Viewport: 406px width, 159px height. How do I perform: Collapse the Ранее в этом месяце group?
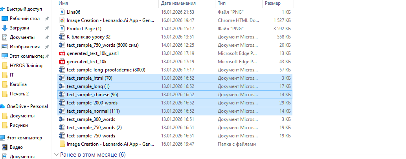[x=56, y=155]
